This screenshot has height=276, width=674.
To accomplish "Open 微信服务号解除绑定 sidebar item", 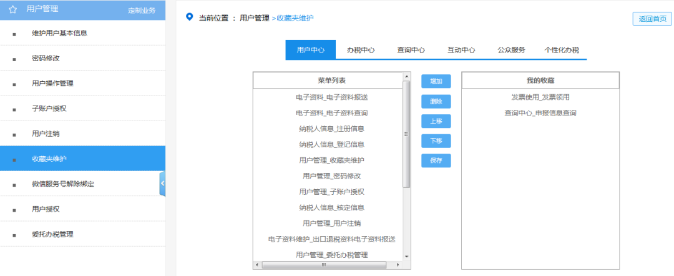I will [x=82, y=184].
